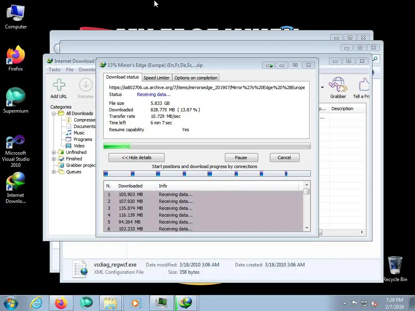
Task: Select the Compressed category
Action: point(81,120)
